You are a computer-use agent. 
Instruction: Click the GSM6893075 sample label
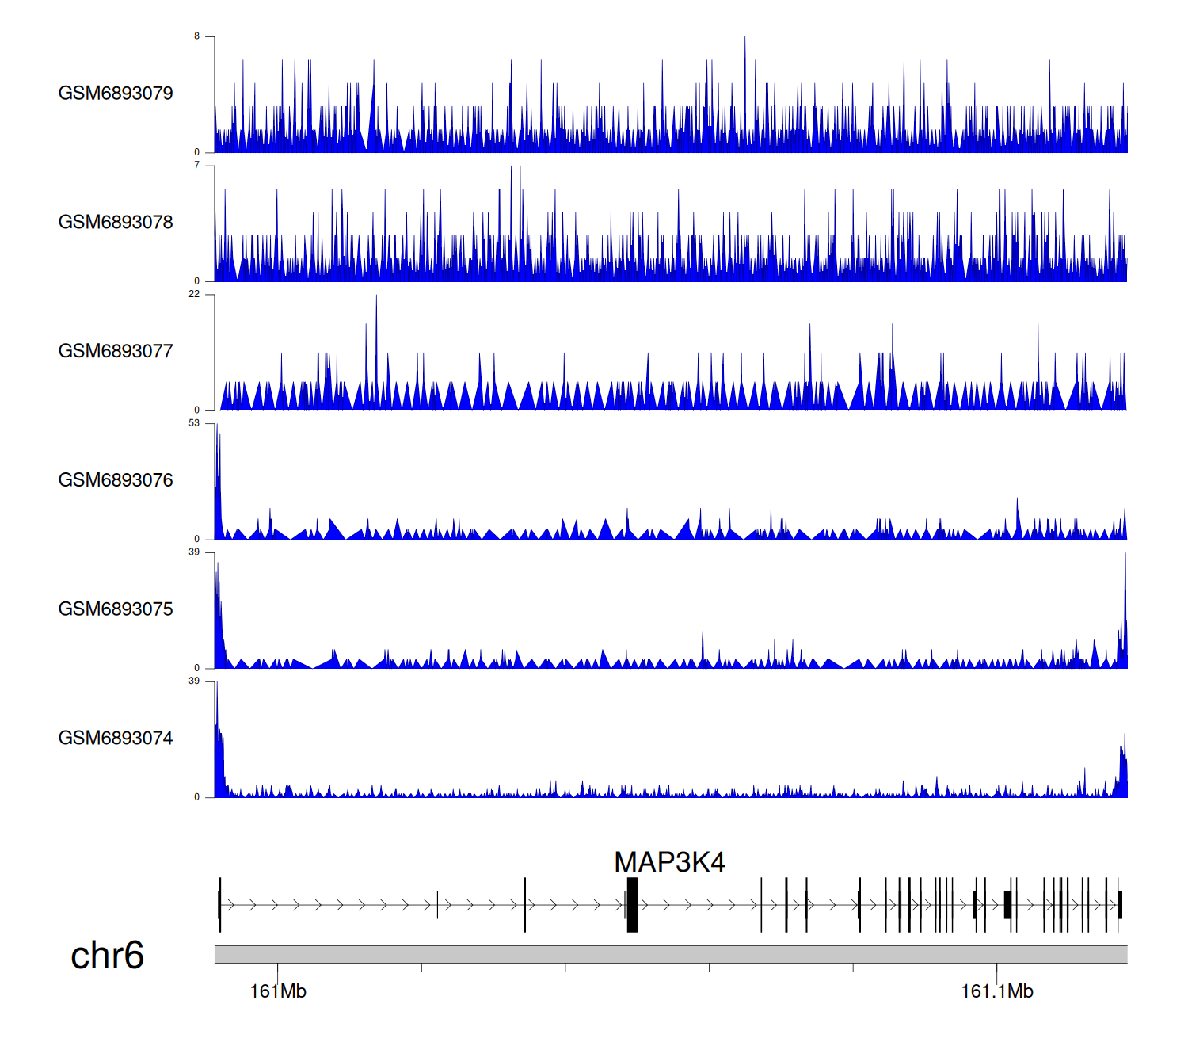click(116, 609)
